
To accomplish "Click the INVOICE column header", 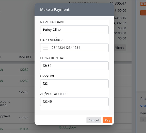I will [25, 57].
